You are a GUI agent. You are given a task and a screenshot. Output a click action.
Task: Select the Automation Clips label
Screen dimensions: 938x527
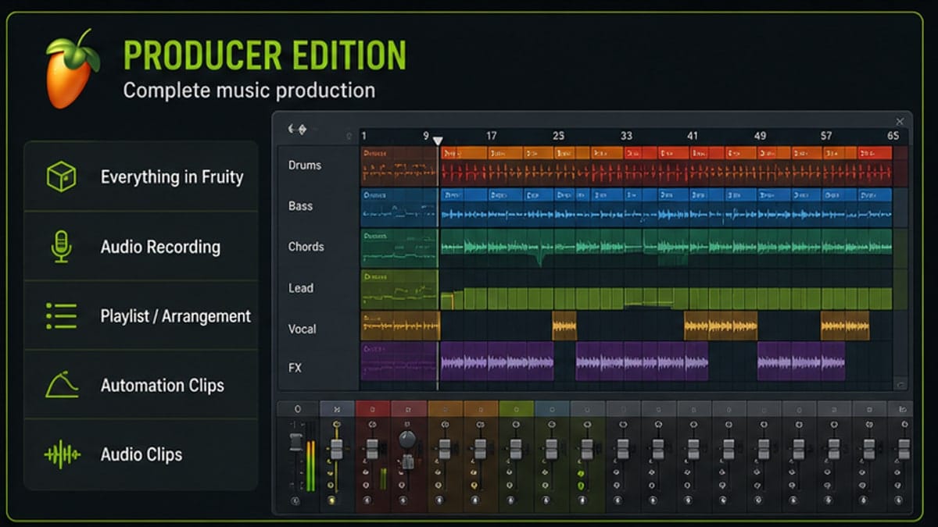[162, 386]
